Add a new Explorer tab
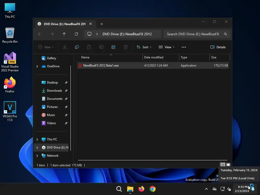The height and width of the screenshot is (195, 260). click(102, 24)
